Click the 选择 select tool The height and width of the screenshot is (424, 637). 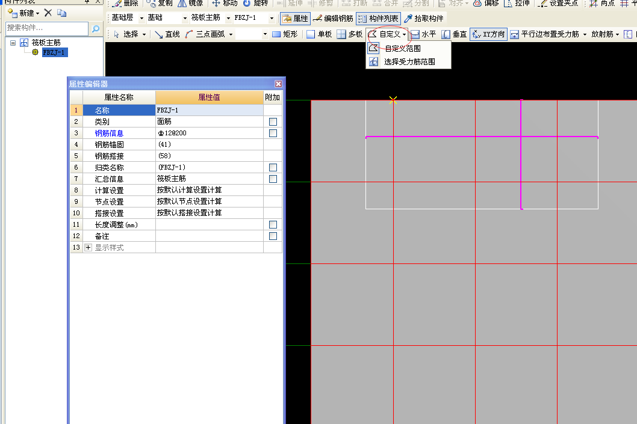126,34
